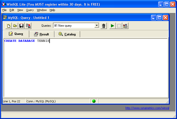Image resolution: width=177 pixels, height=119 pixels.
Task: Run the query with green play button
Action: coord(113,26)
